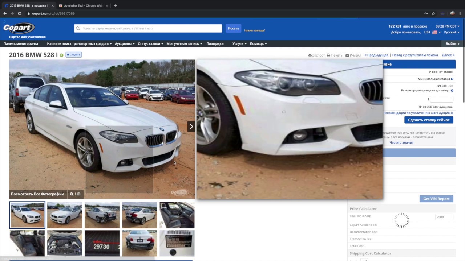
Task: Click the Export cloud icon
Action: point(310,55)
